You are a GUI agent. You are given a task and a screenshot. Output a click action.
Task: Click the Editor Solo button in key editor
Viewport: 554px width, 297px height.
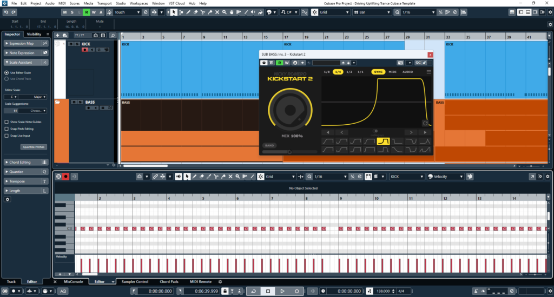pos(58,177)
